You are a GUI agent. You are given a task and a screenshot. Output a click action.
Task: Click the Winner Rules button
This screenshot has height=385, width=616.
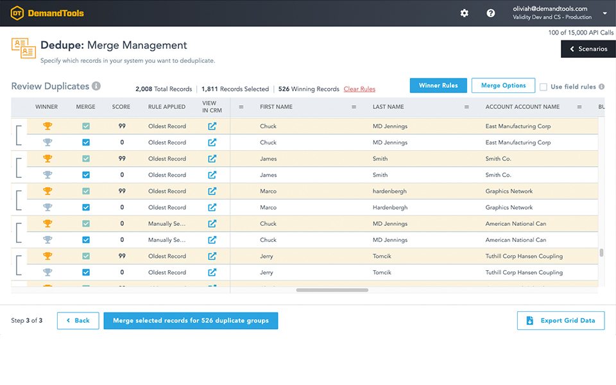click(x=438, y=85)
